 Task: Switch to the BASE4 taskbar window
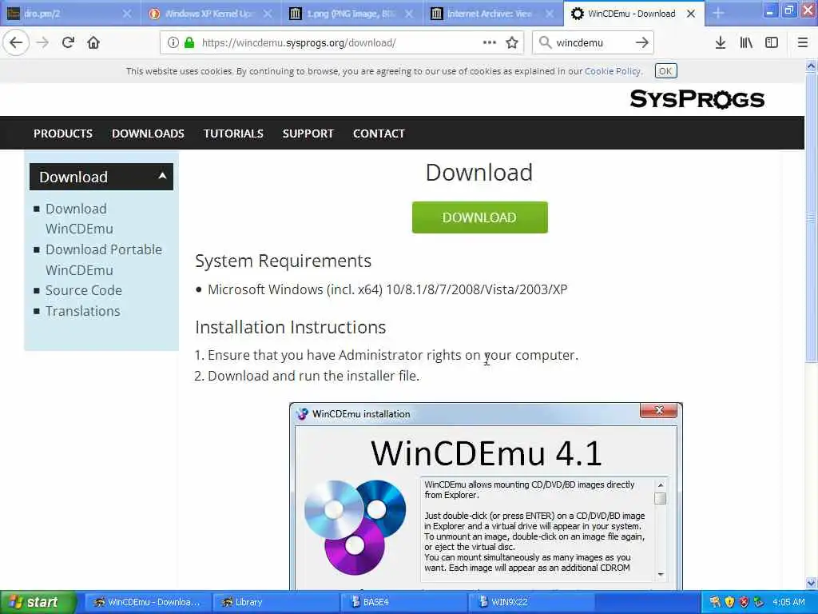pyautogui.click(x=403, y=602)
